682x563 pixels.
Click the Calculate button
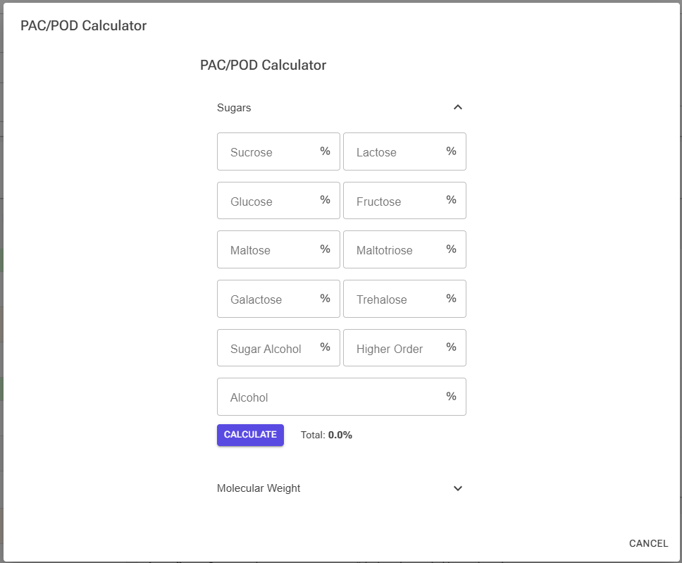[x=250, y=435]
